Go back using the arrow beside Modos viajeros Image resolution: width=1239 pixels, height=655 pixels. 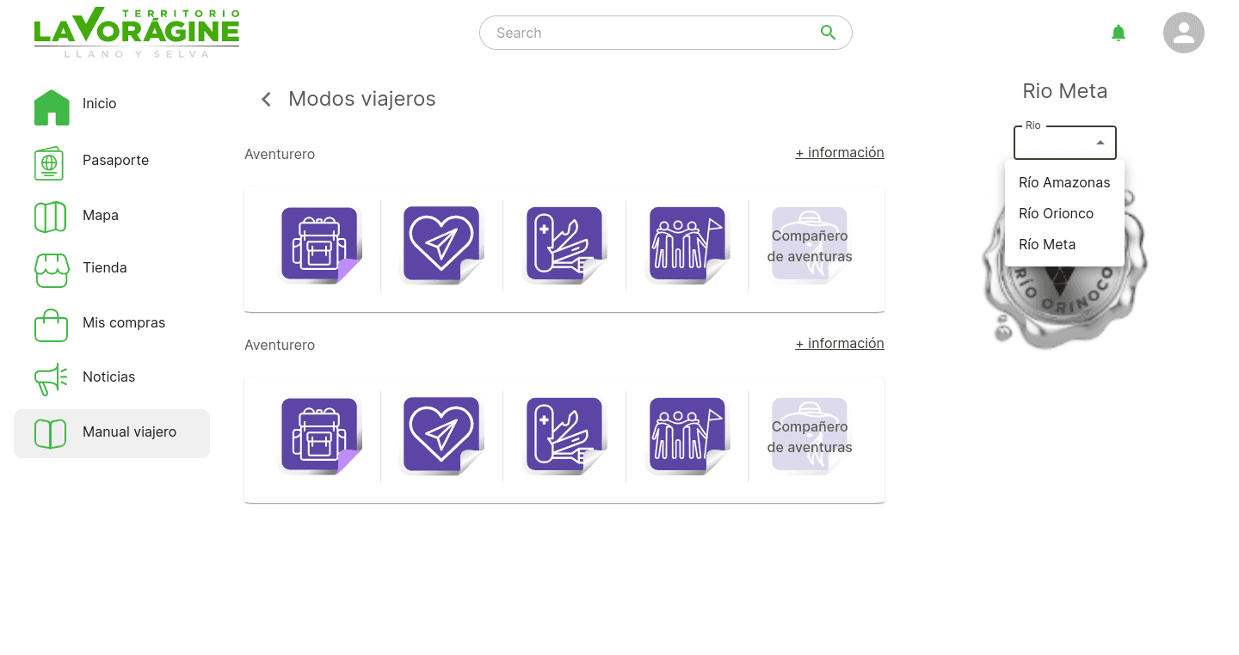click(x=266, y=100)
